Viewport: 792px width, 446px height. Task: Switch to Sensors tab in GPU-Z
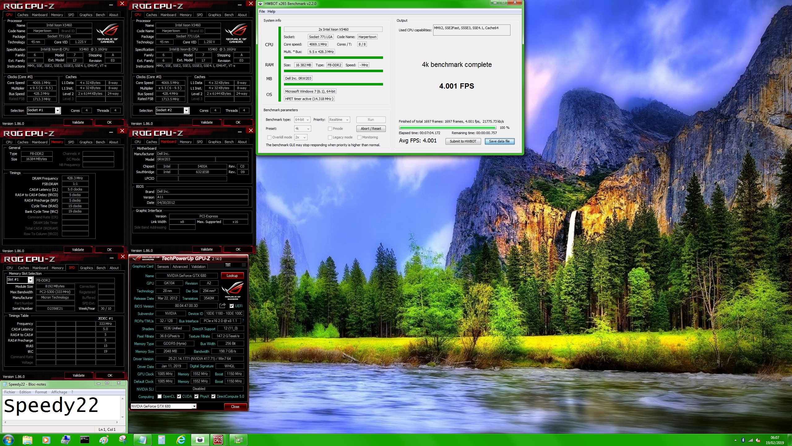163,267
